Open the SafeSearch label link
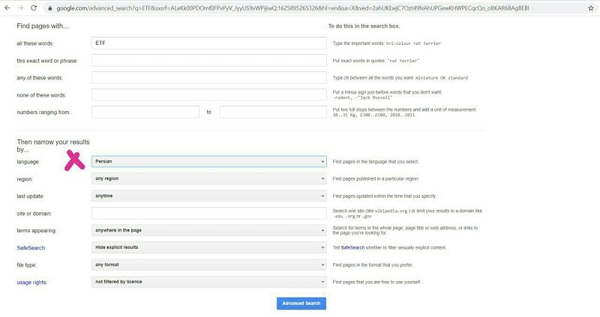 click(x=31, y=248)
